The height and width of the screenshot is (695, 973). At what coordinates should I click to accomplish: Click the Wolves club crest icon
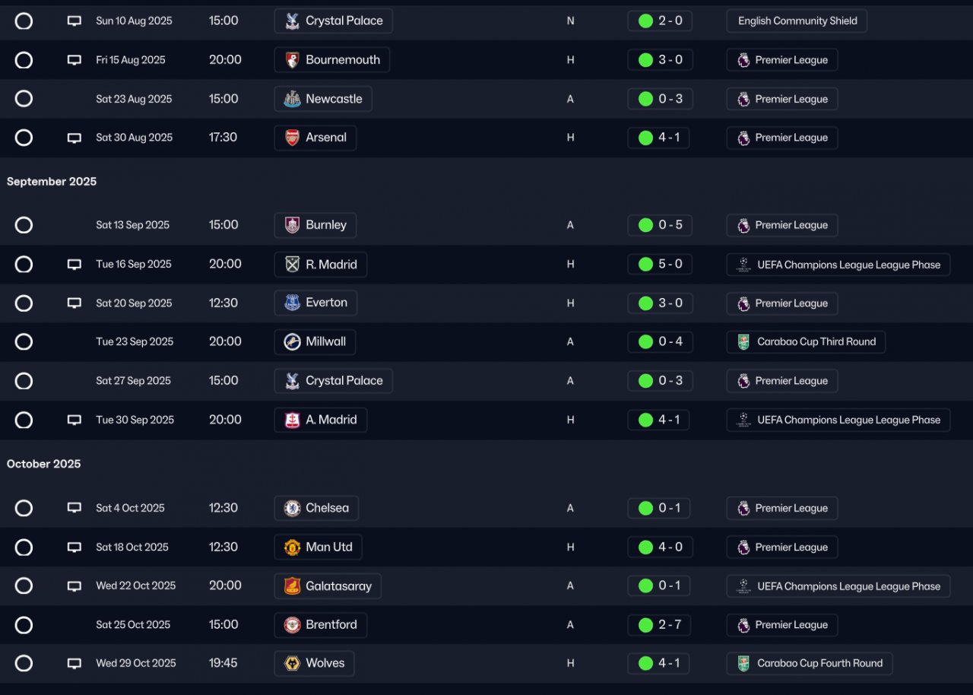292,664
